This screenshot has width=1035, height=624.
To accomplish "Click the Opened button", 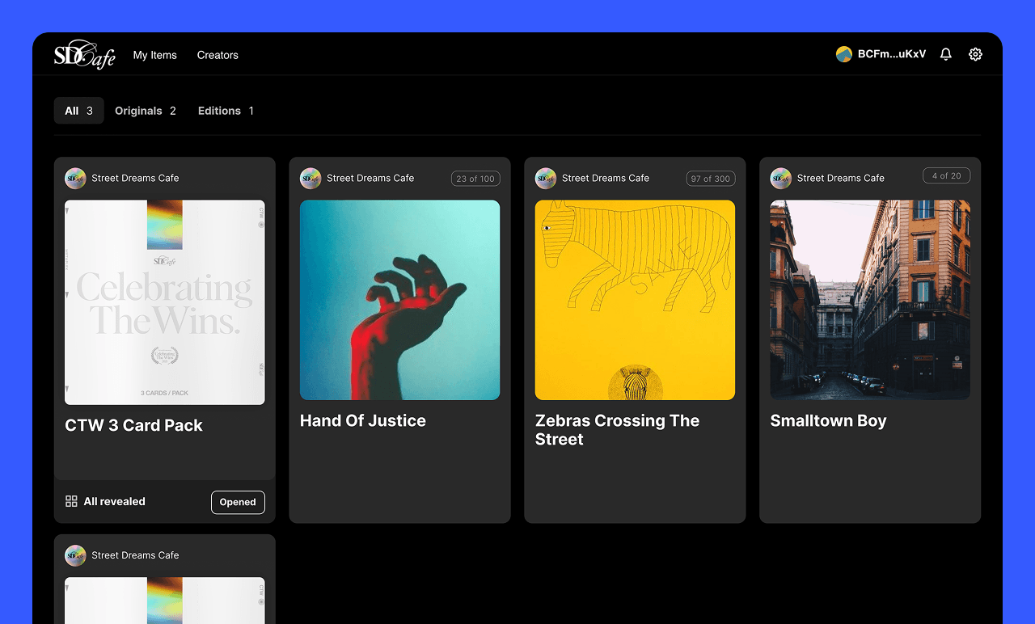I will point(238,502).
